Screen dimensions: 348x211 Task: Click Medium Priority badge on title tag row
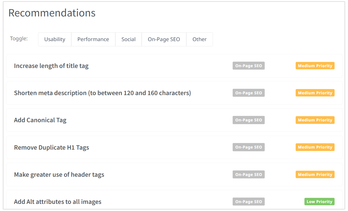point(315,66)
